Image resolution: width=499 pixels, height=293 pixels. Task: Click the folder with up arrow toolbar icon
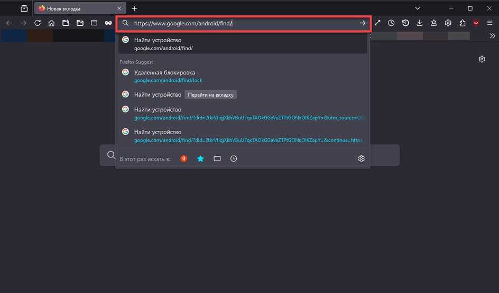click(x=66, y=23)
